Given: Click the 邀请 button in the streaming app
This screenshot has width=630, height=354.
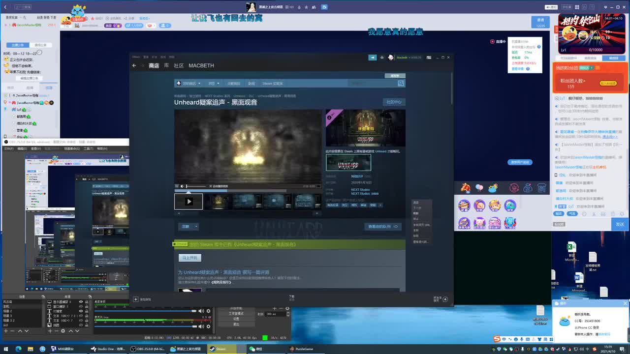Looking at the screenshot, I should point(540,23).
